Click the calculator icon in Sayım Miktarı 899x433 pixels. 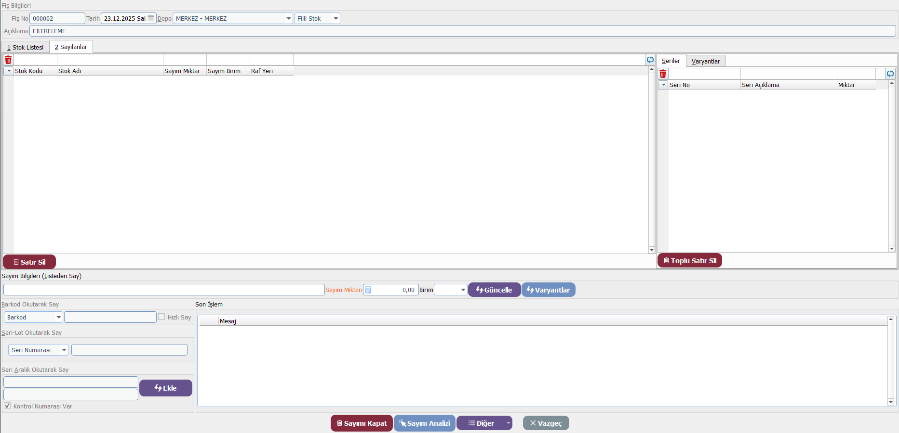pos(368,290)
